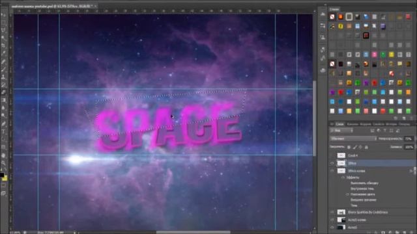417x234 pixels.
Task: Switch to the История tab
Action: [391, 124]
